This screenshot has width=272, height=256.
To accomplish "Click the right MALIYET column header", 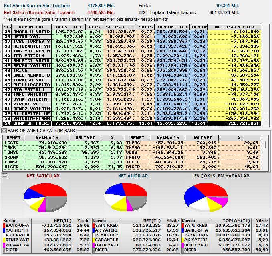I will (x=202, y=138).
